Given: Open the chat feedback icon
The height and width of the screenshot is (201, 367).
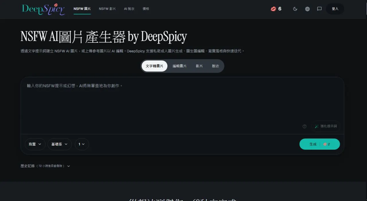Looking at the screenshot, I should (x=319, y=9).
